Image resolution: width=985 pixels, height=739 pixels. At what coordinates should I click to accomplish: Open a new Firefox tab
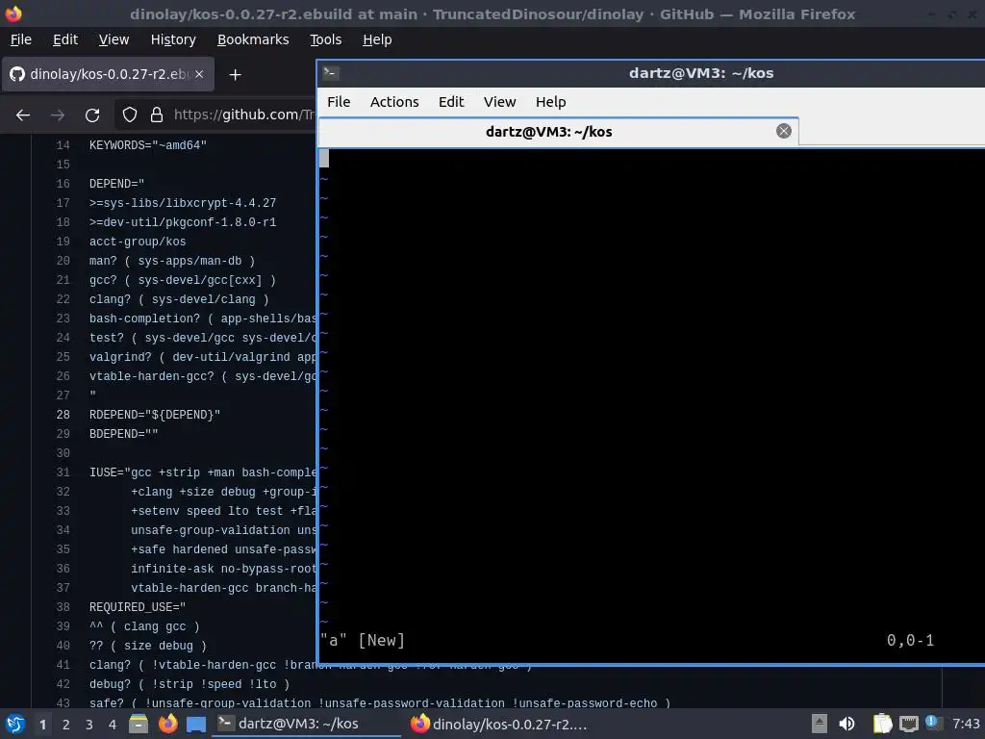click(235, 75)
